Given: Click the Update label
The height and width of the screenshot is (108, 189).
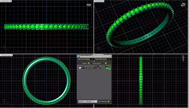Looking at the screenshot, I should click(x=84, y=63).
